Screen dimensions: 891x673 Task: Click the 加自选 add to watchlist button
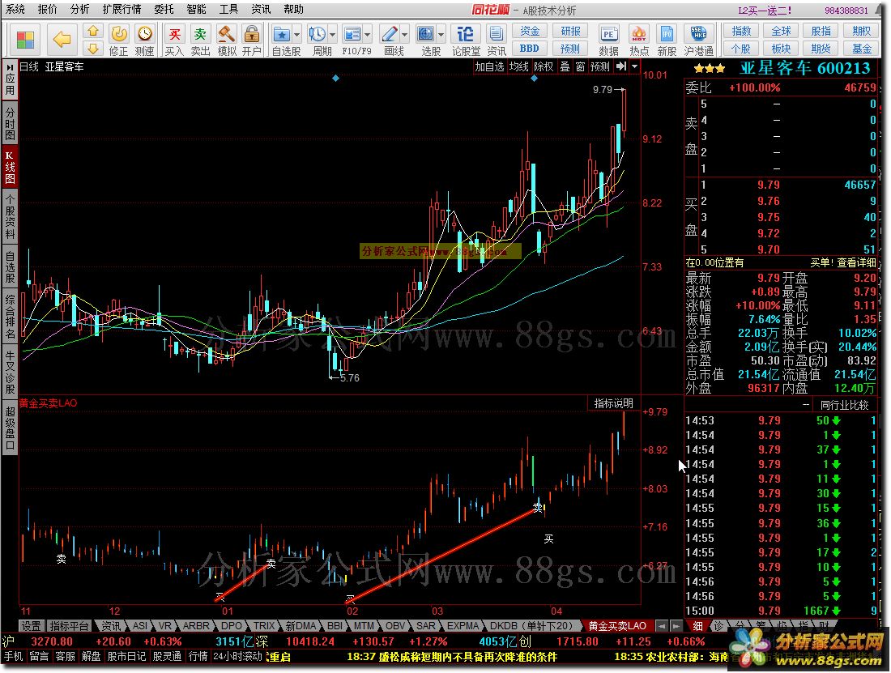pyautogui.click(x=490, y=66)
